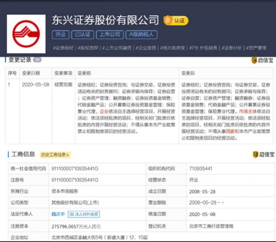Click the 已认证 tag
This screenshot has height=242, width=276.
point(83,34)
